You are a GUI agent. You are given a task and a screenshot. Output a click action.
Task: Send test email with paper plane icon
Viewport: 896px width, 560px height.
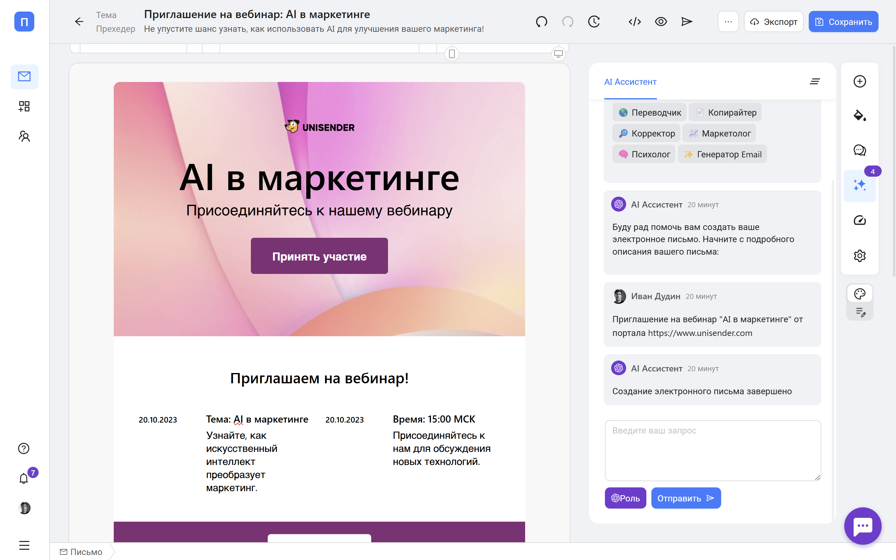coord(687,22)
